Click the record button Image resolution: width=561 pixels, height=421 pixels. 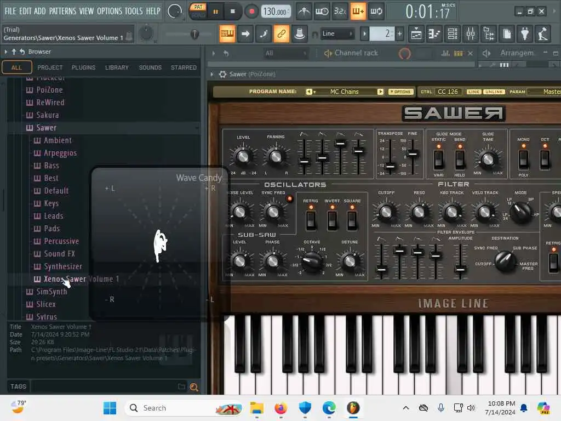pyautogui.click(x=251, y=12)
